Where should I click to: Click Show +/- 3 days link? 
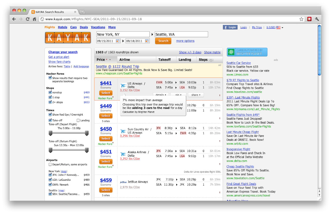click(x=190, y=52)
